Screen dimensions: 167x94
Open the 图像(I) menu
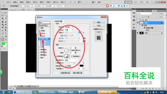pos(22,2)
